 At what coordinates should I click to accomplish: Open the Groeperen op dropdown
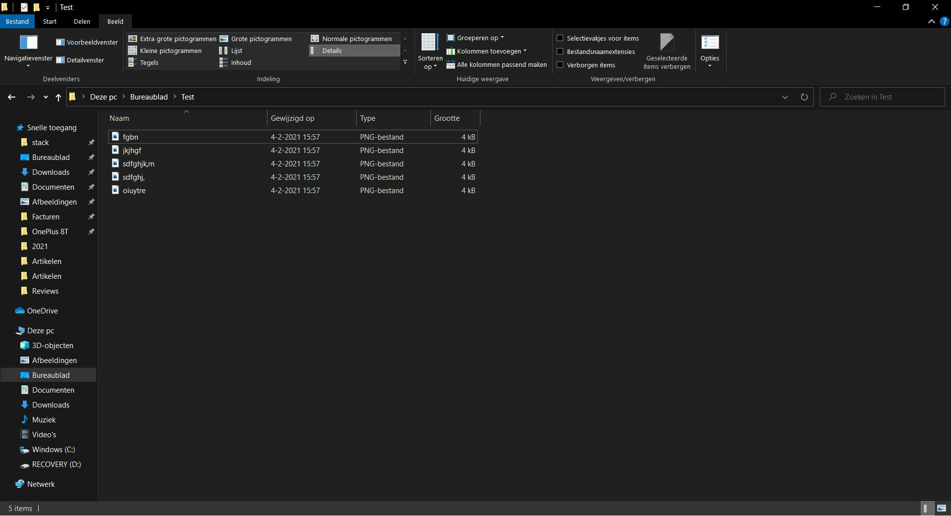[x=475, y=38]
